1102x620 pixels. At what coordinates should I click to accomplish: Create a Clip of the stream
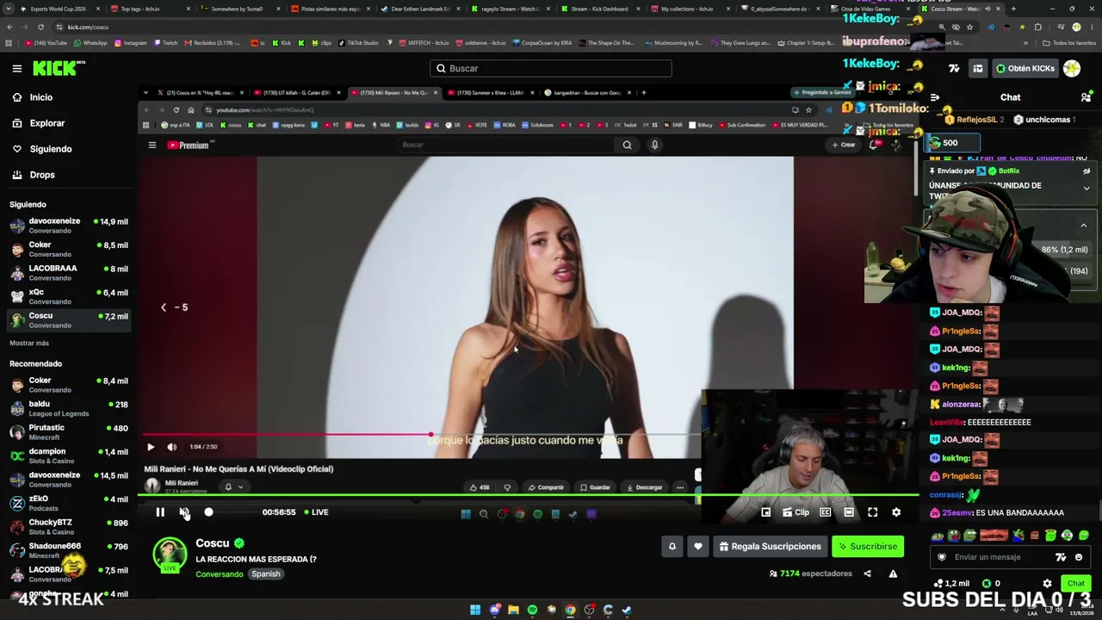click(796, 512)
